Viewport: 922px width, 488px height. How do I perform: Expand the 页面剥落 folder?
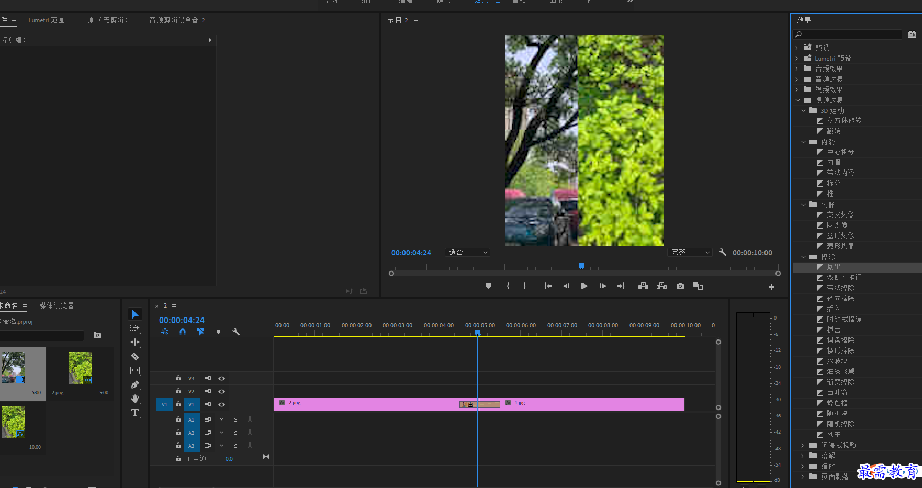click(x=803, y=476)
